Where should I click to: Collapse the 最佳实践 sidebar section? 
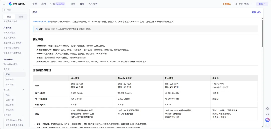24,115
